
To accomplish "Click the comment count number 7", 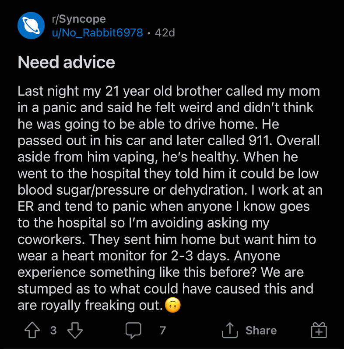I will tap(163, 330).
